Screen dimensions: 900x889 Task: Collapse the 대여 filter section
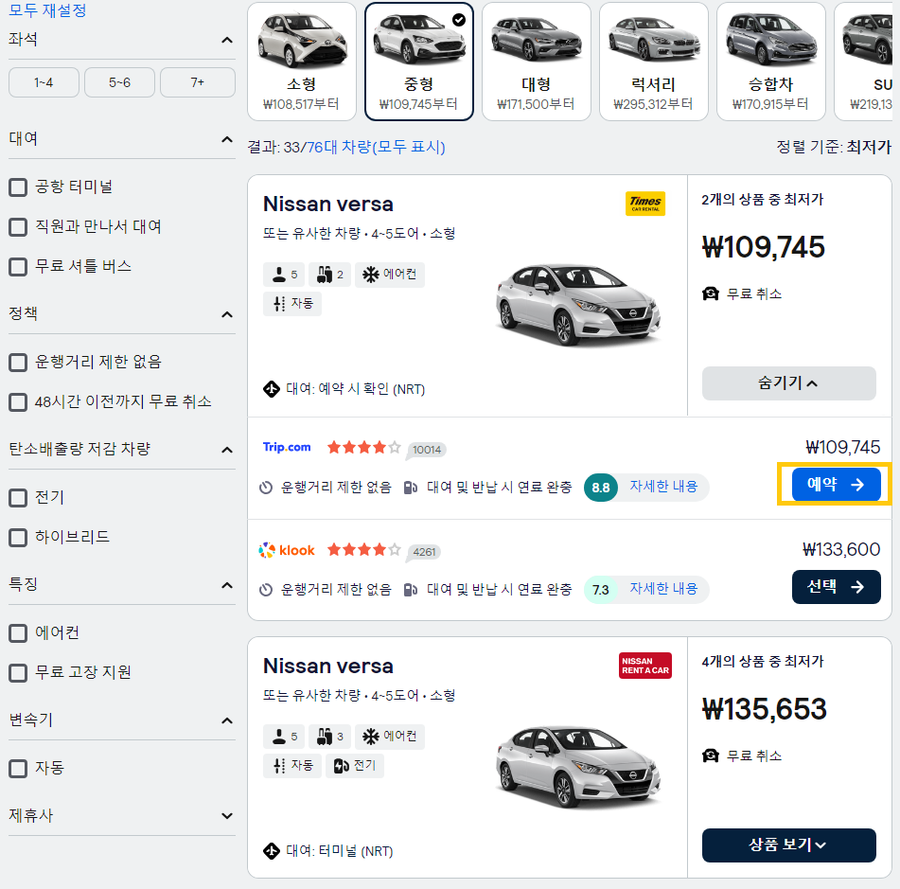coord(227,139)
